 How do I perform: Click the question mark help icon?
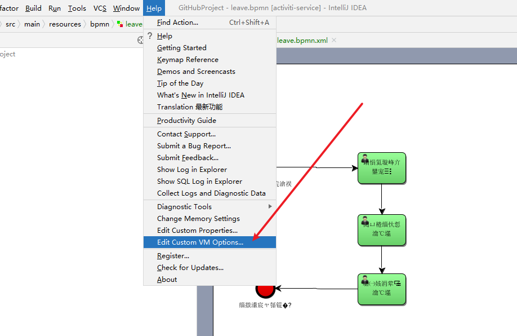tap(150, 36)
